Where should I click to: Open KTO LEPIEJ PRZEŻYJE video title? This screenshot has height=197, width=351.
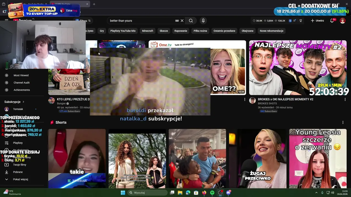coord(73,99)
